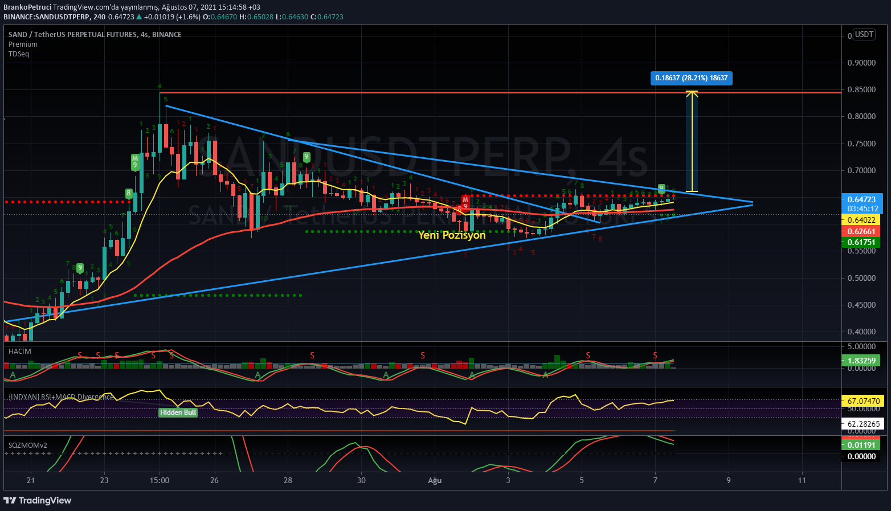Click the Ağu month label on time axis
The height and width of the screenshot is (511, 891).
click(x=435, y=480)
